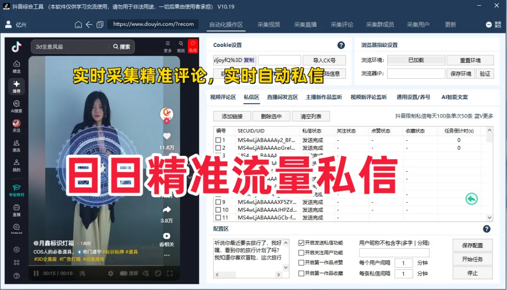
Task: Open 采集群成员 in the top menu
Action: 379,25
